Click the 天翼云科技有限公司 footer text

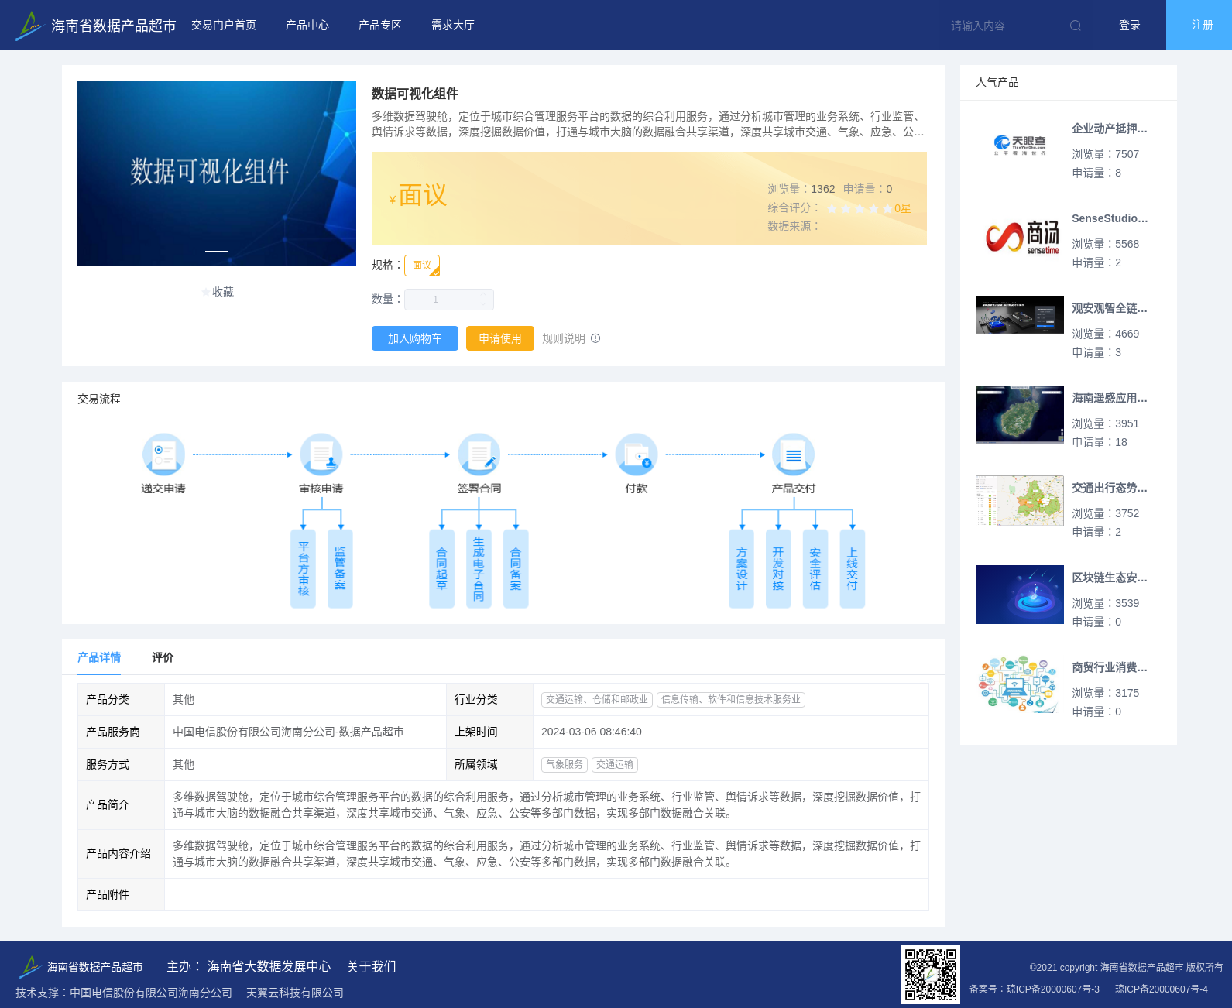pyautogui.click(x=295, y=993)
